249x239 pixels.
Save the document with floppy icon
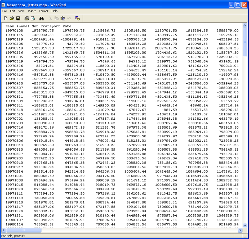pyautogui.click(x=18, y=19)
